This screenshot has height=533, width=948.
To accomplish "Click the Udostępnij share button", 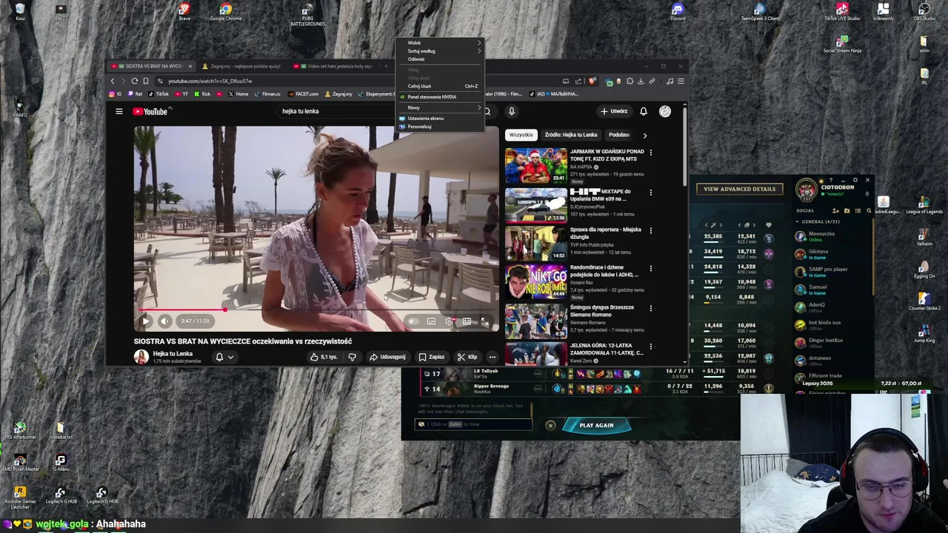I will (387, 357).
